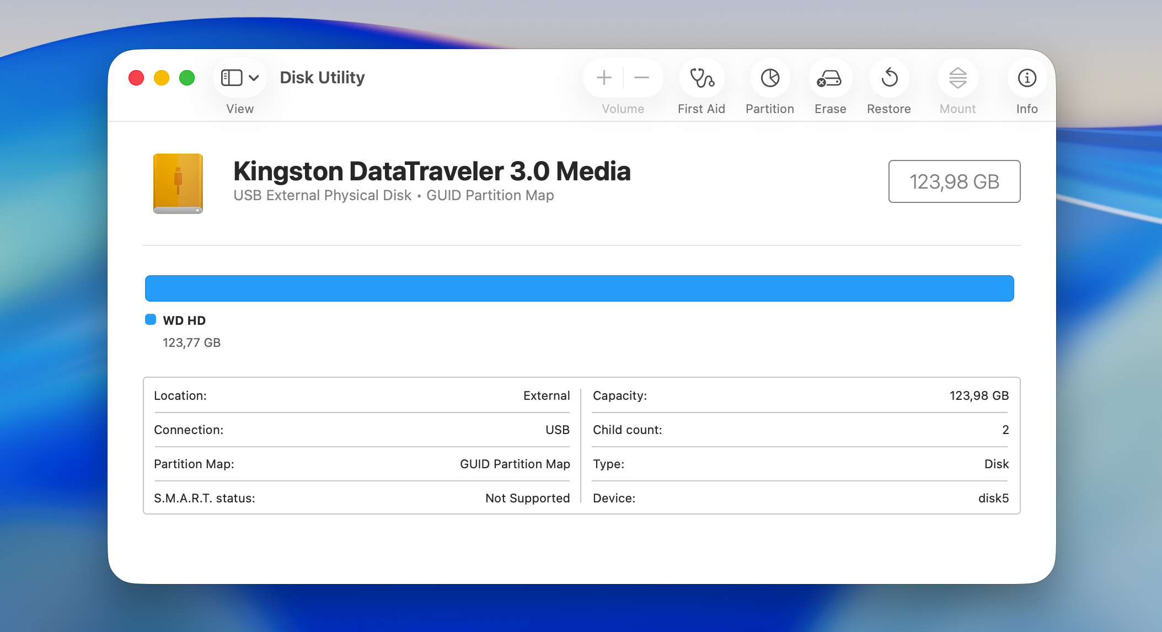Click the Device: label
This screenshot has width=1162, height=632.
614,498
